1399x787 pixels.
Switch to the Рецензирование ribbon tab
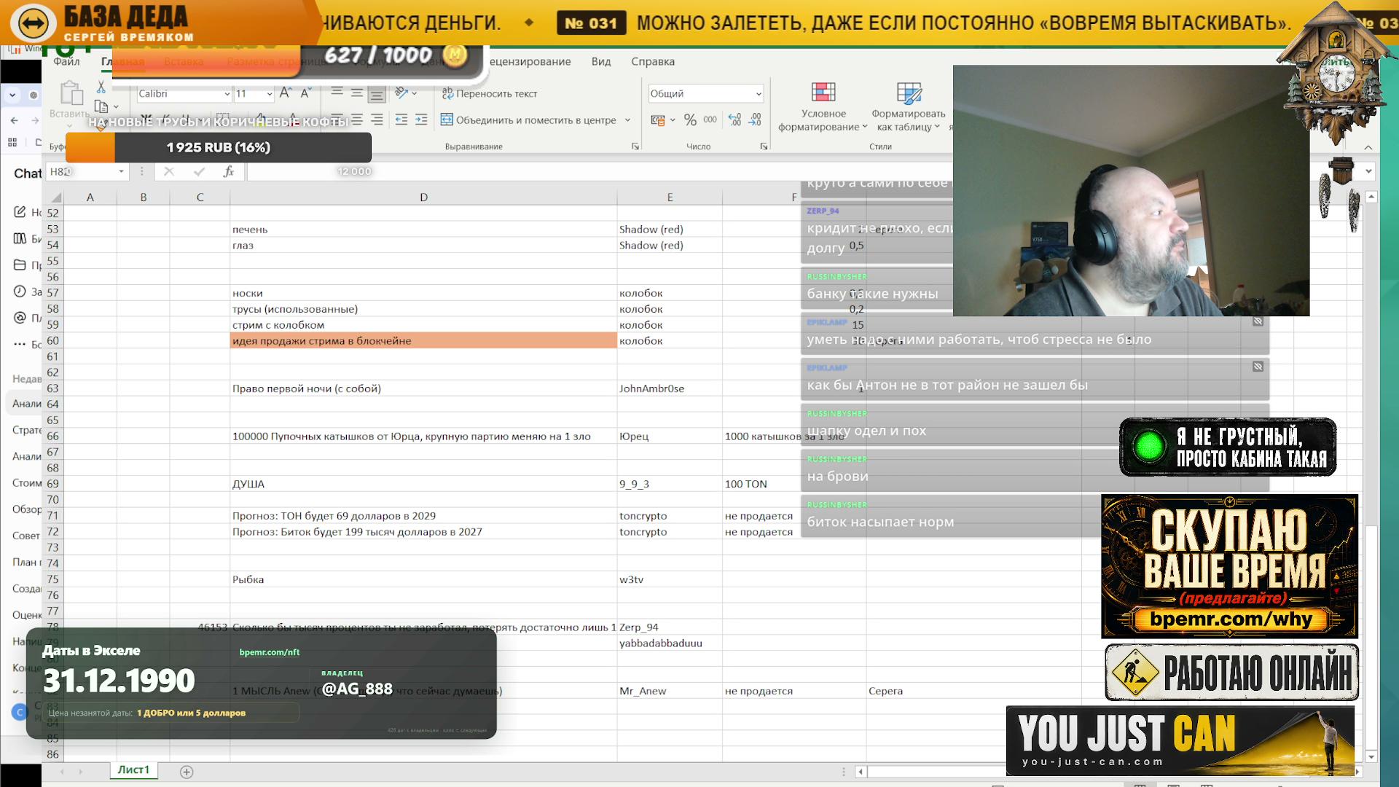click(x=530, y=62)
